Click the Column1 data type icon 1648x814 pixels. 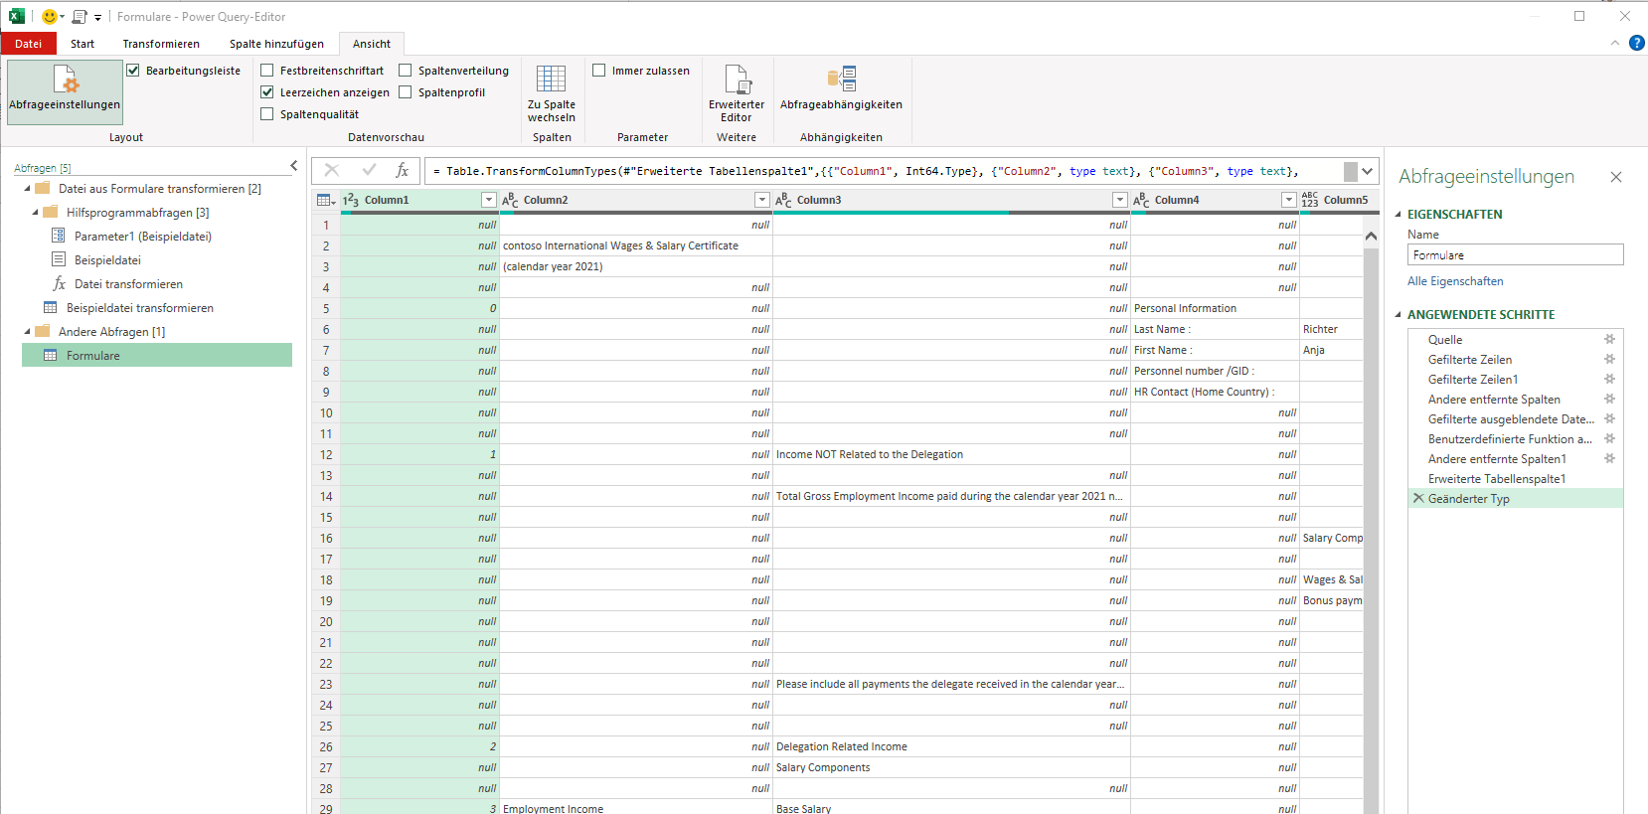click(350, 201)
